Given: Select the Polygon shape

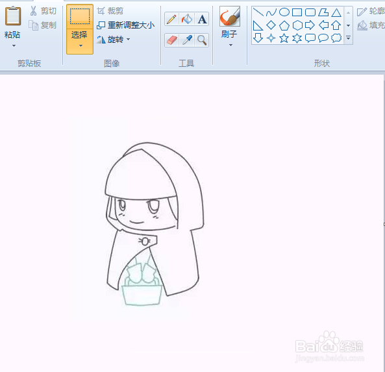Looking at the screenshot, I should pyautogui.click(x=323, y=12).
